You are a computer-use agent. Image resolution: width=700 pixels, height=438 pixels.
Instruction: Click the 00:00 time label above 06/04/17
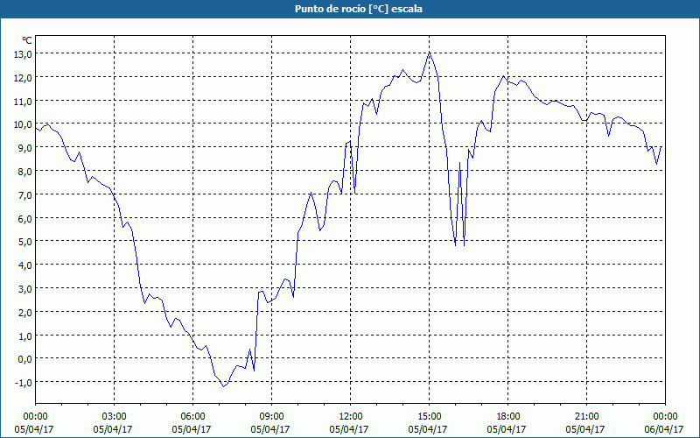tap(665, 417)
